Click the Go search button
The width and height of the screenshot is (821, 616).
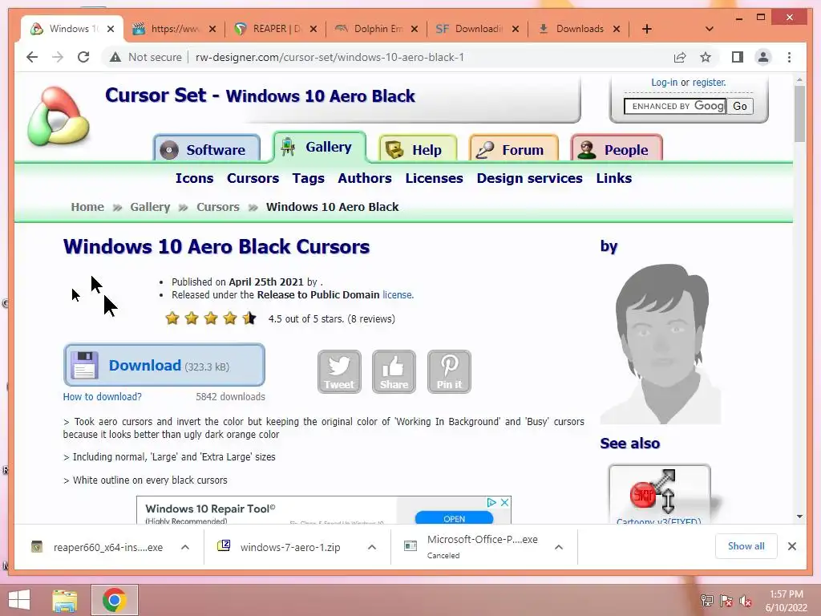[740, 107]
